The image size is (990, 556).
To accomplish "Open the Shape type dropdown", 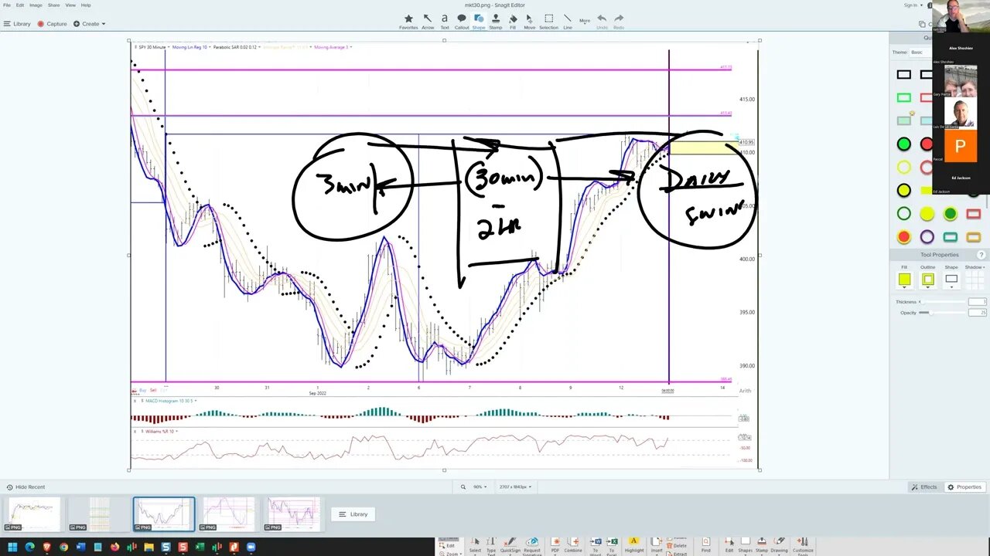I will point(951,280).
